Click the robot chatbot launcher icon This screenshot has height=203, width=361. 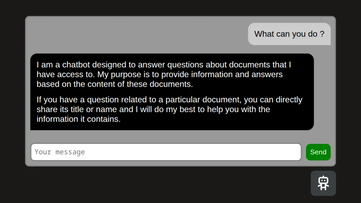pyautogui.click(x=323, y=183)
